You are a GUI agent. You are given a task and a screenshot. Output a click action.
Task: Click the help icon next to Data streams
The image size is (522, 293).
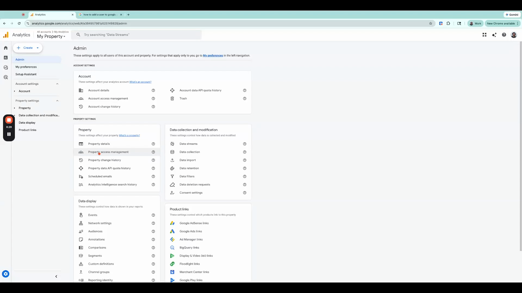click(x=245, y=144)
